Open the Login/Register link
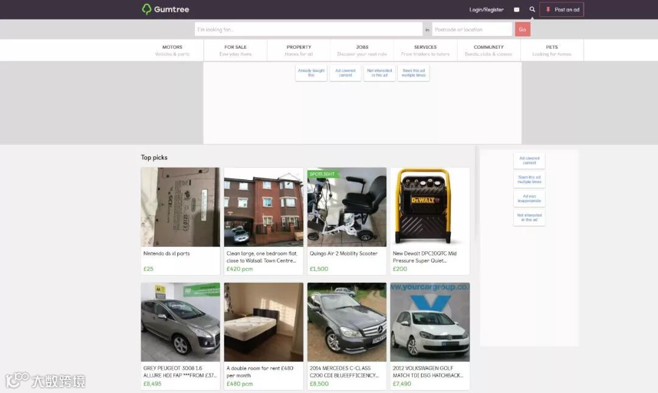The height and width of the screenshot is (393, 658). (486, 10)
